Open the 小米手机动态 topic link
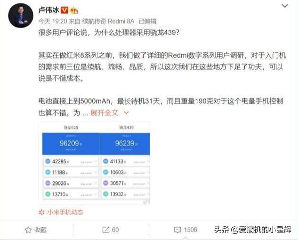The width and height of the screenshot is (298, 240). [x=65, y=212]
